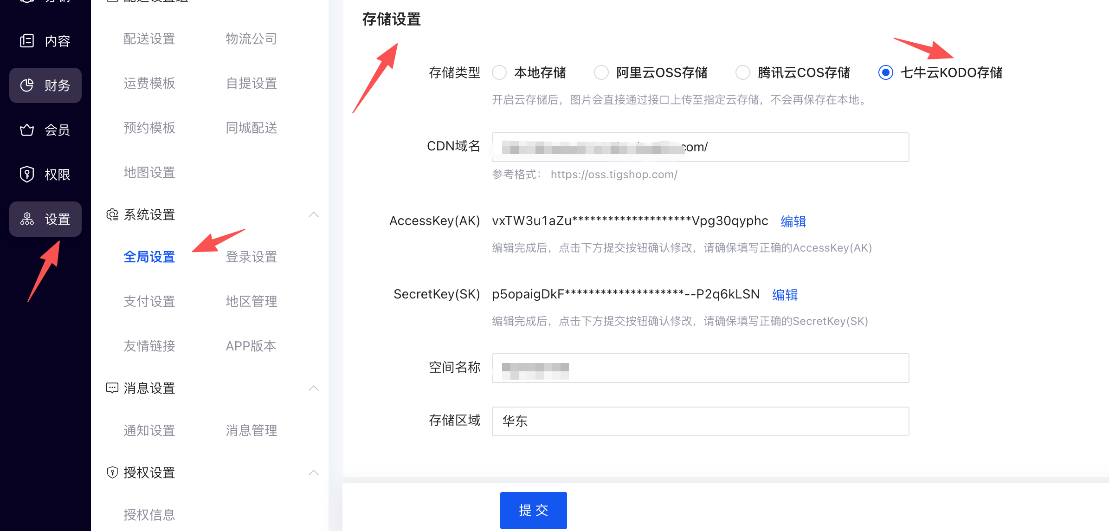The width and height of the screenshot is (1109, 531).
Task: Click the 会员 crown icon
Action: click(x=27, y=130)
